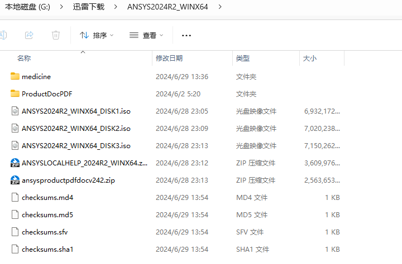Sort by the 大小 column header
The height and width of the screenshot is (264, 402).
(310, 58)
